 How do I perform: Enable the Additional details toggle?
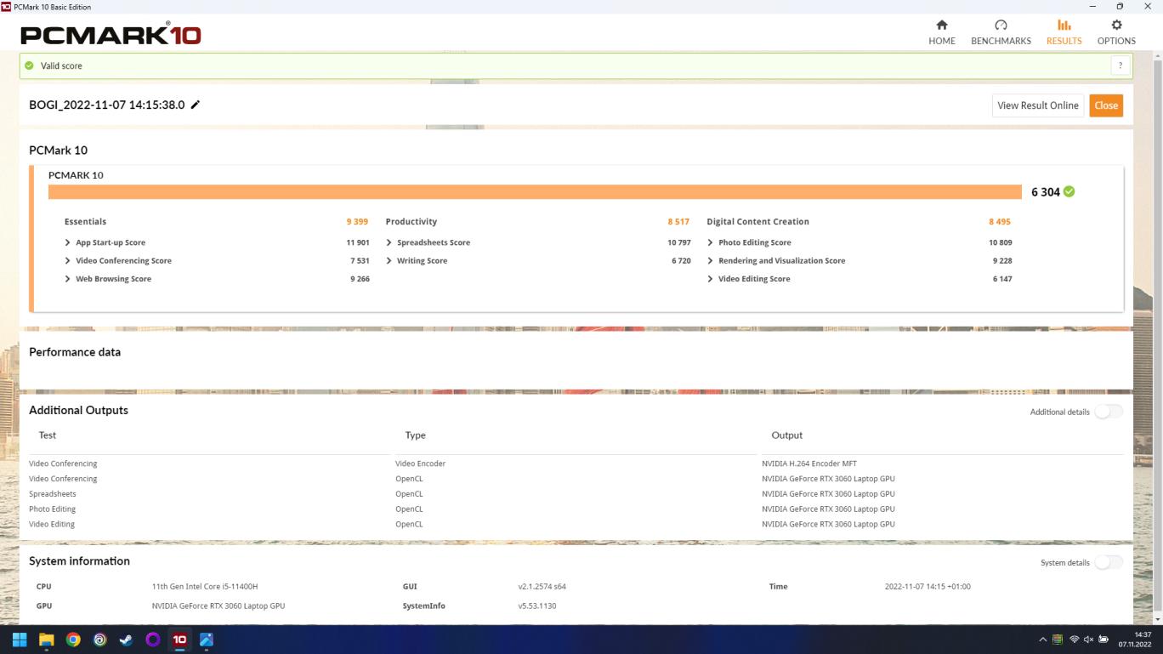coord(1108,412)
